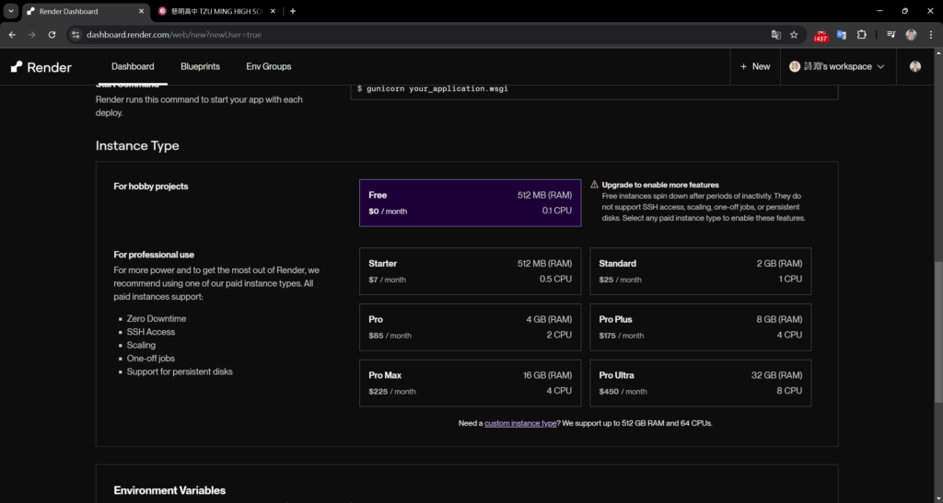Select the Pro $85/month instance
This screenshot has width=943, height=503.
[x=471, y=327]
